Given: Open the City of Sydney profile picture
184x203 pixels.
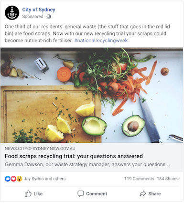Looking at the screenshot, I should tap(12, 13).
